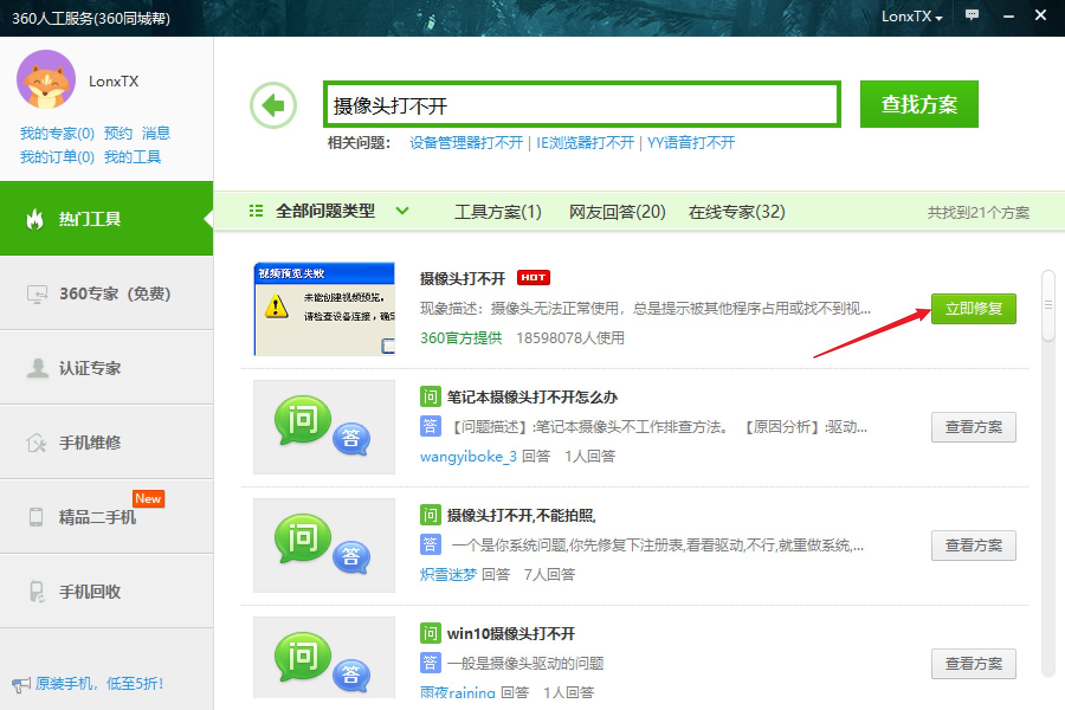Open result title 笔记本摄像头打不开怎么办
Image resolution: width=1065 pixels, height=710 pixels.
point(532,397)
